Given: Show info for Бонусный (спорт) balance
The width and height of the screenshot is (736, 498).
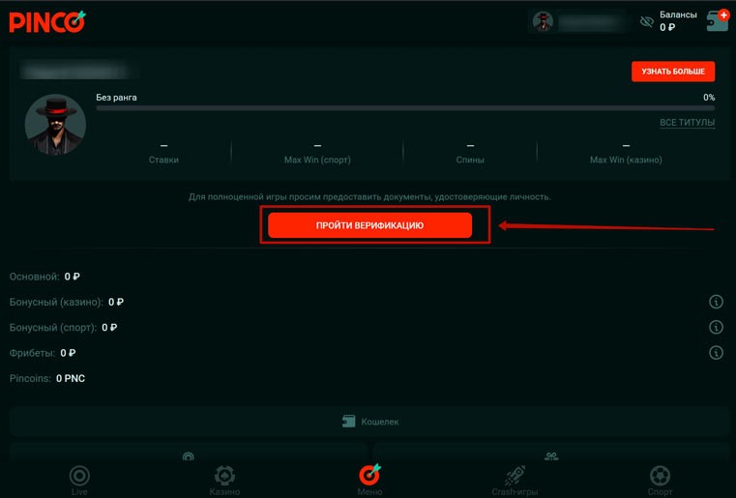Looking at the screenshot, I should 716,327.
